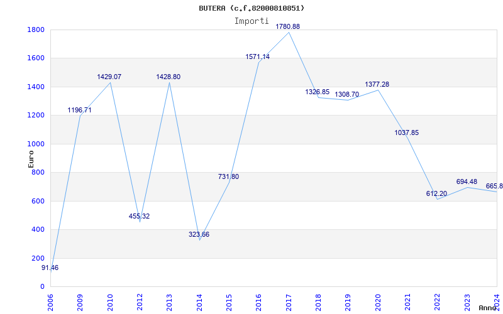Select the 2022 x-axis year label
The width and height of the screenshot is (503, 314).
(437, 303)
